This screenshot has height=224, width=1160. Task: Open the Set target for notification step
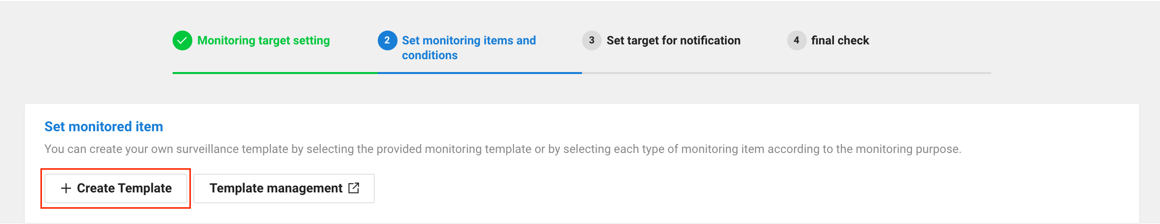click(673, 40)
